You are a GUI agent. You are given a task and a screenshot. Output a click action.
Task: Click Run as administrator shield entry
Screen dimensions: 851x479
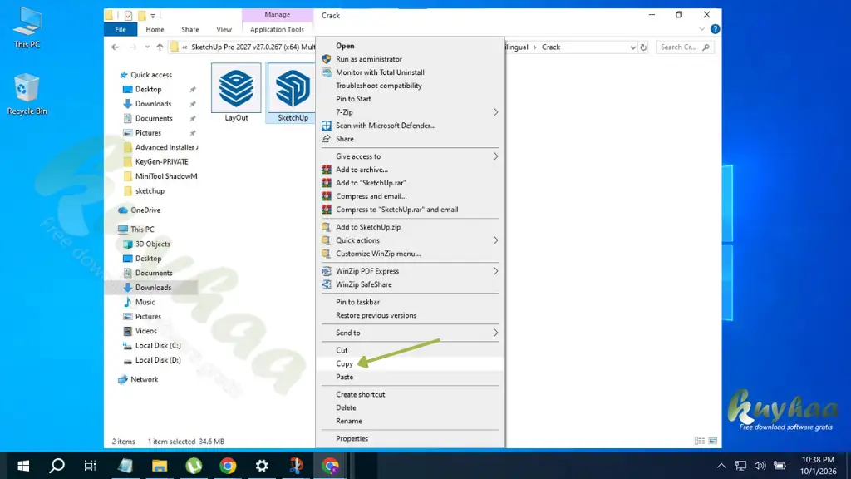(x=368, y=59)
